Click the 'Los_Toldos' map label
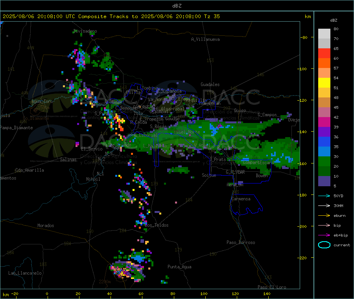 point(157,225)
